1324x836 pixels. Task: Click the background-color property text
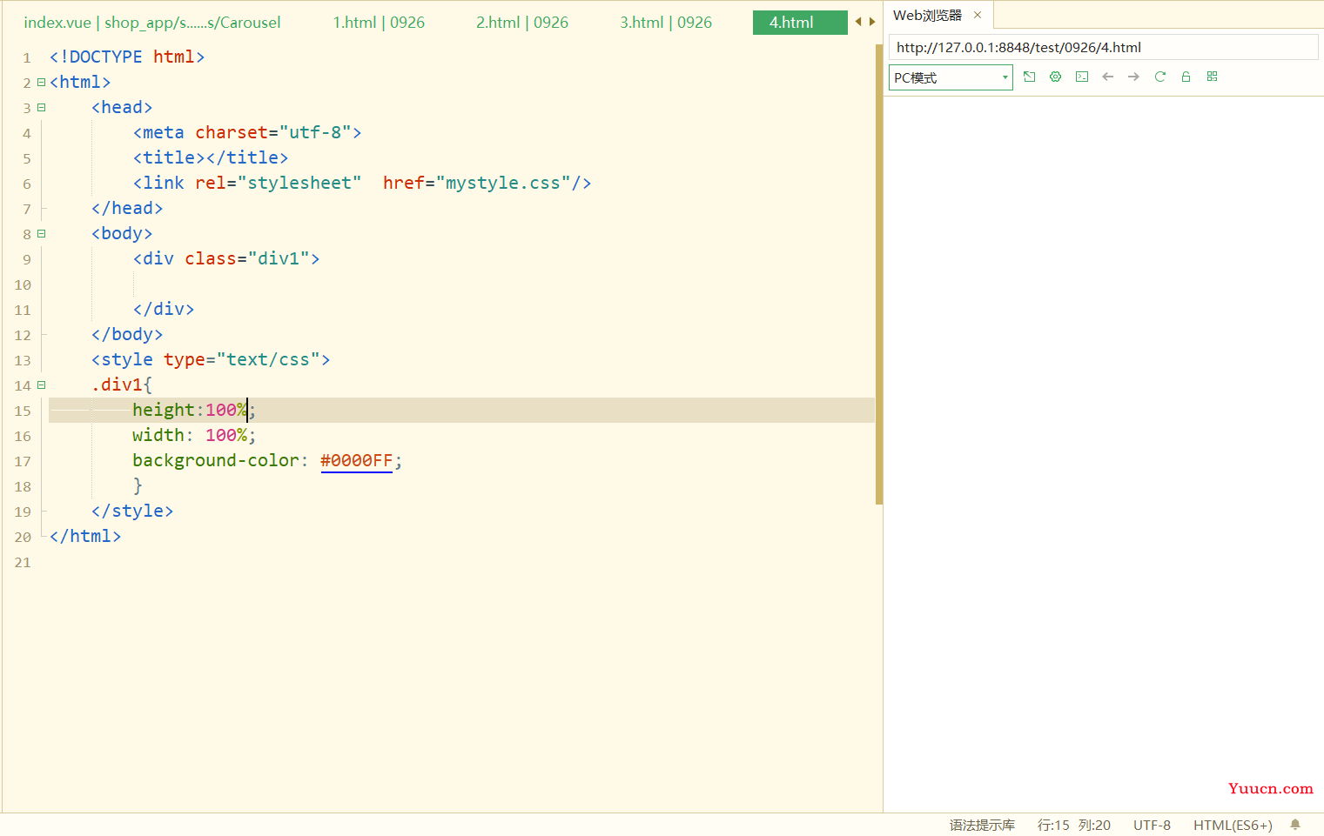[216, 460]
